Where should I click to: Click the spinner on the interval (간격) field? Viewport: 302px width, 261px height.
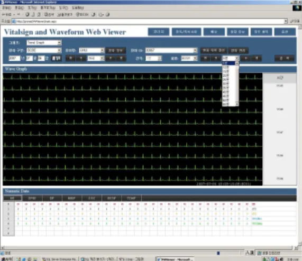coord(160,58)
